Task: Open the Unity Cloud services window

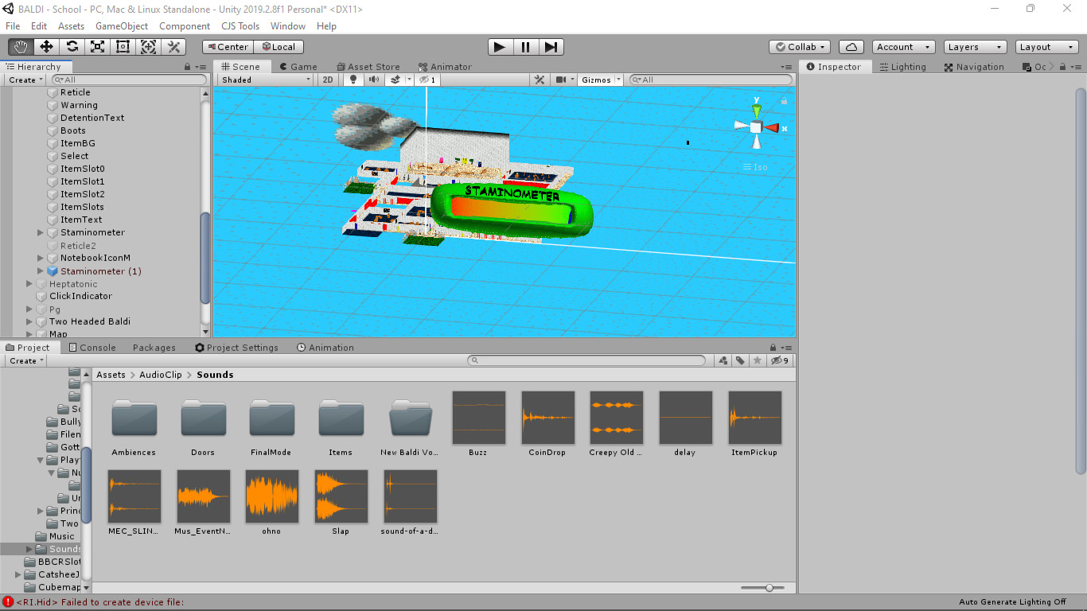Action: 851,46
